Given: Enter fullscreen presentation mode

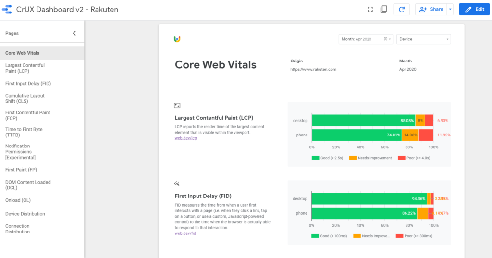Looking at the screenshot, I should [x=370, y=10].
